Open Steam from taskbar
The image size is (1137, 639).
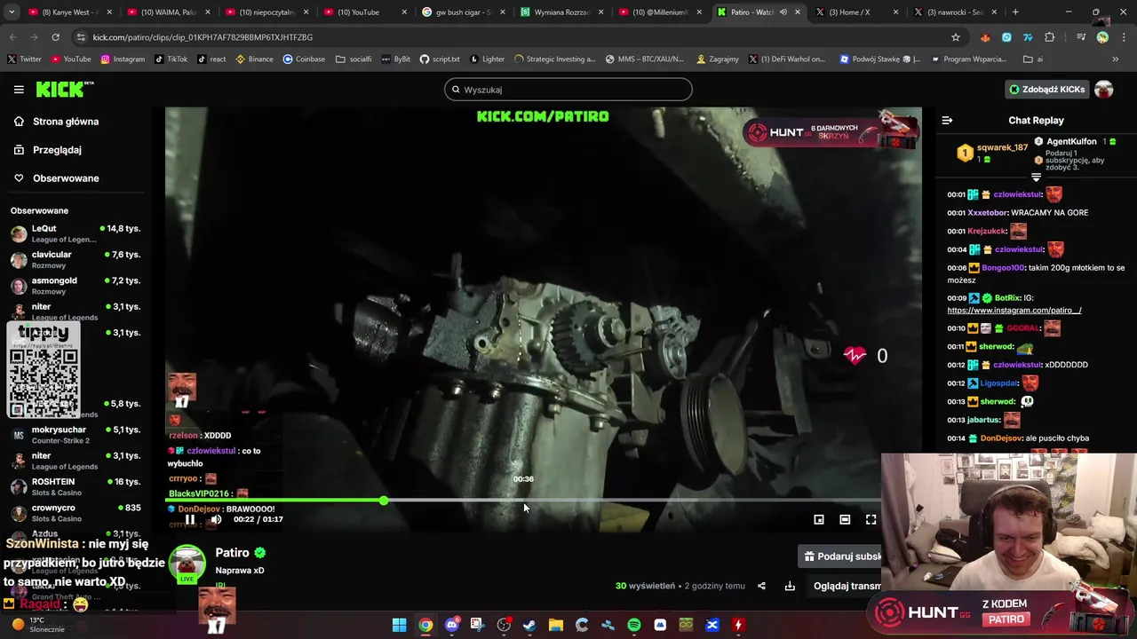click(529, 625)
